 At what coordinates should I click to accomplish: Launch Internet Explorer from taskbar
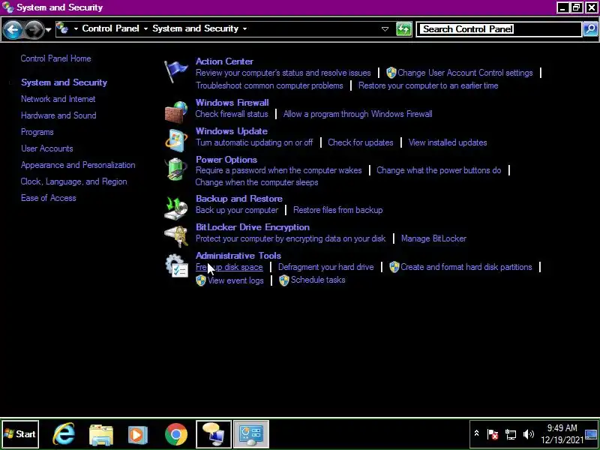pos(64,434)
